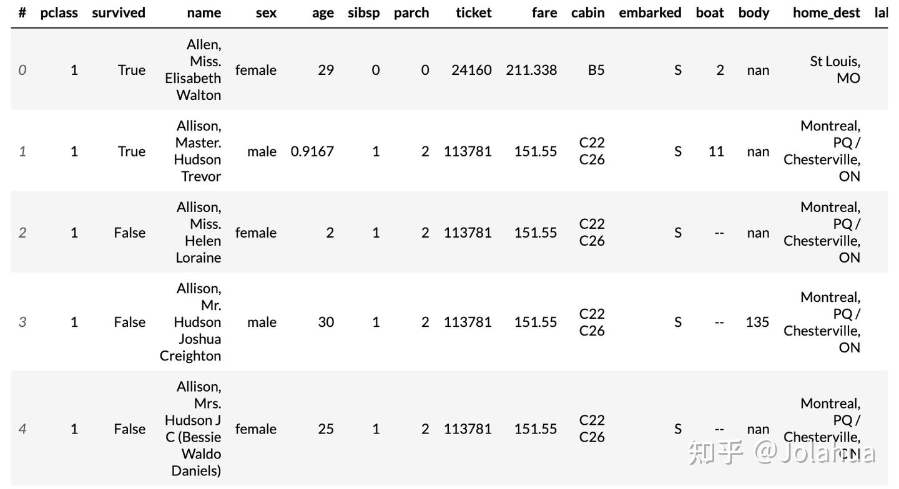Click the "sex" column header
The image size is (899, 489).
point(266,12)
